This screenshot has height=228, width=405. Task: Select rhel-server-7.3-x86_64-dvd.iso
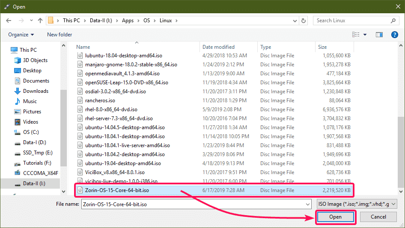tap(119, 118)
